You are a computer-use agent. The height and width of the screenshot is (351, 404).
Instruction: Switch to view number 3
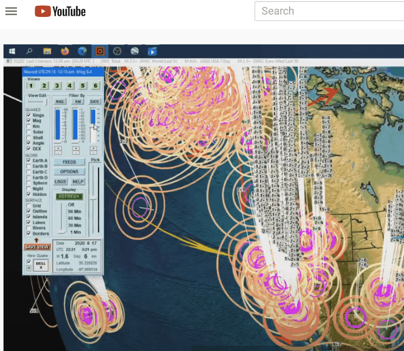[x=57, y=86]
